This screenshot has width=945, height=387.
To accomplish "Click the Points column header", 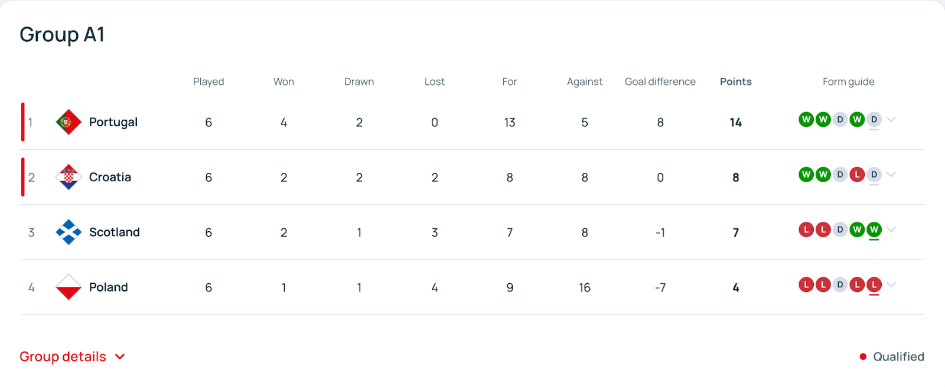I will tap(735, 81).
